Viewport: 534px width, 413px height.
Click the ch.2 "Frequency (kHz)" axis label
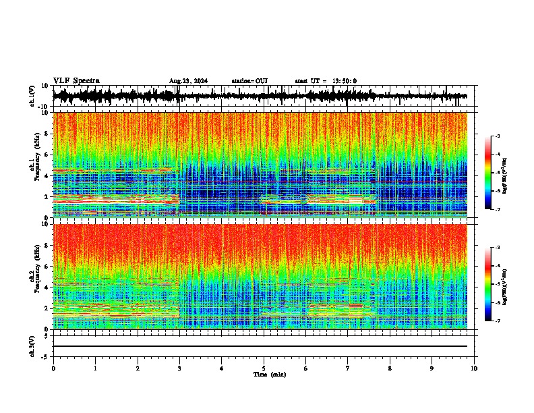click(x=37, y=269)
